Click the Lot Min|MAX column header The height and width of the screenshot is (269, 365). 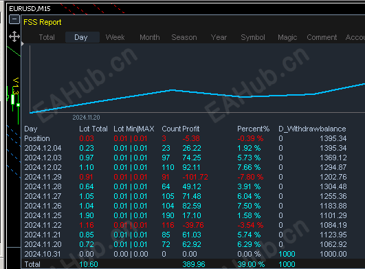point(134,129)
